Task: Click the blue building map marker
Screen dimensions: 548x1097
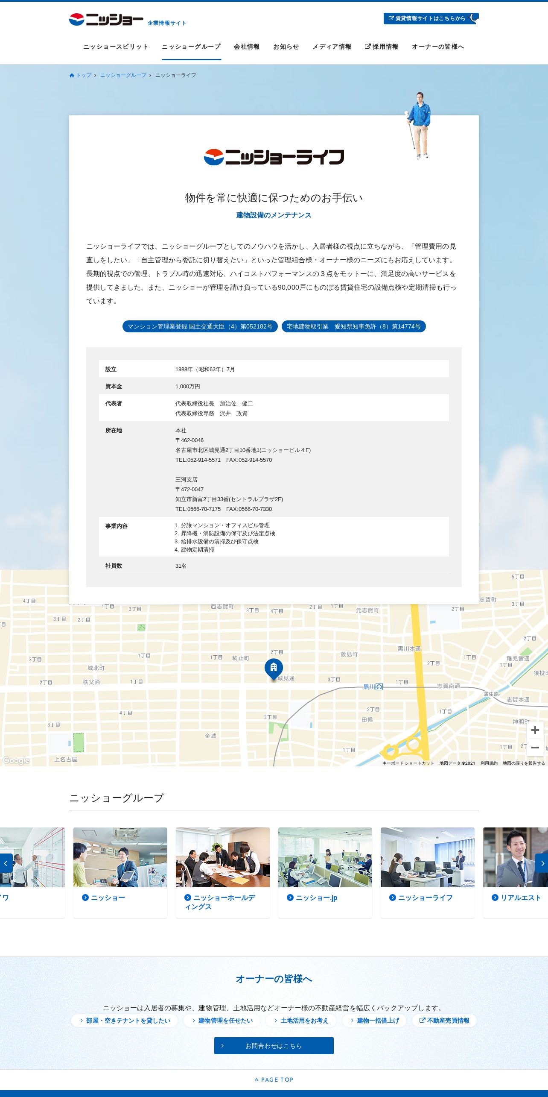Action: point(274,669)
